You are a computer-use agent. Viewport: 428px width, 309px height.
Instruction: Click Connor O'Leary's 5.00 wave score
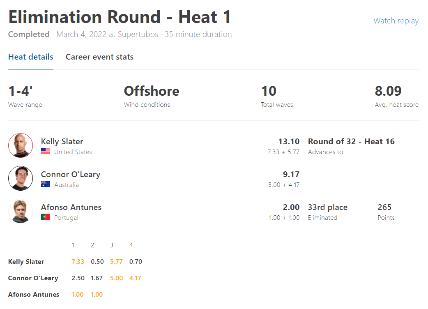(116, 278)
